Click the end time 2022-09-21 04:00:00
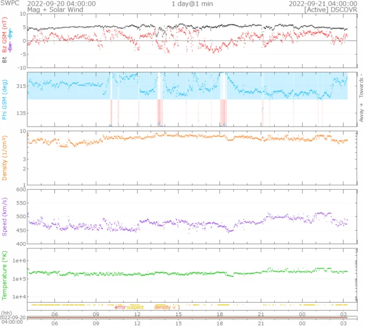The height and width of the screenshot is (326, 365). tap(323, 3)
